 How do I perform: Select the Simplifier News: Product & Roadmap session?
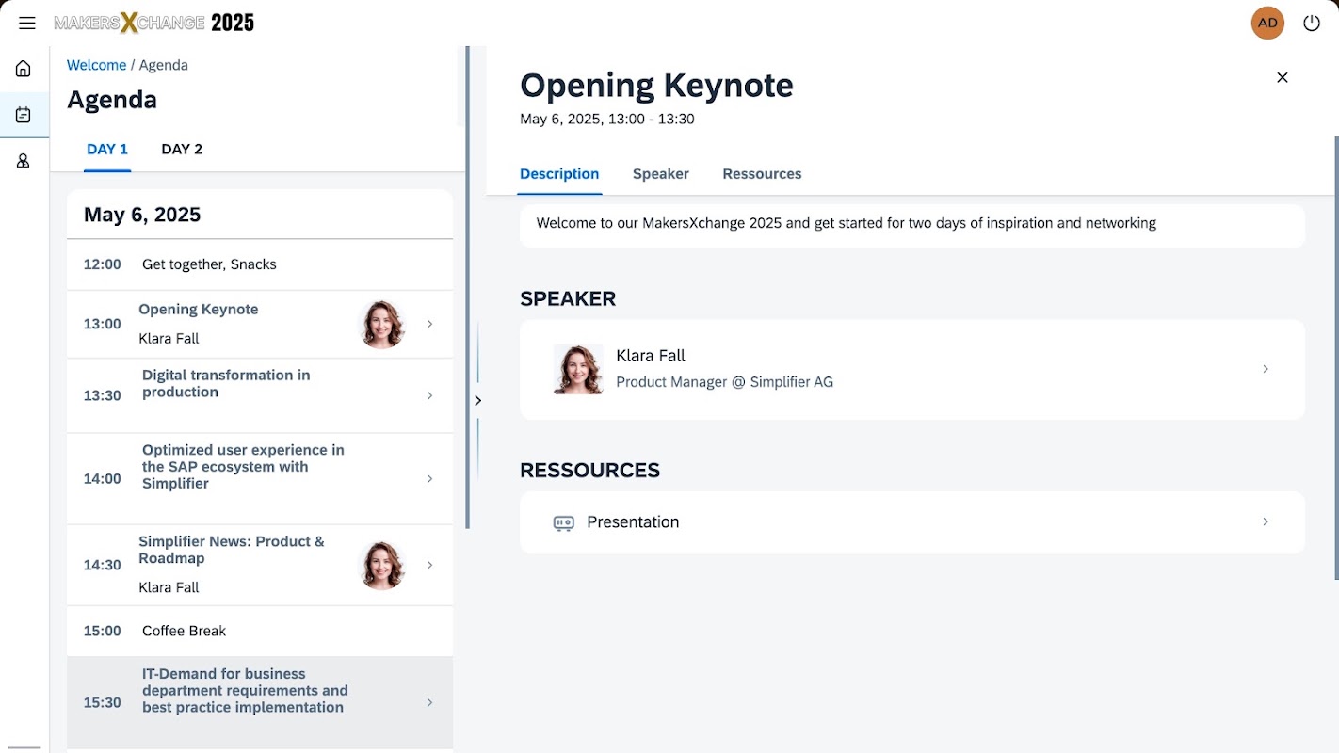[260, 565]
